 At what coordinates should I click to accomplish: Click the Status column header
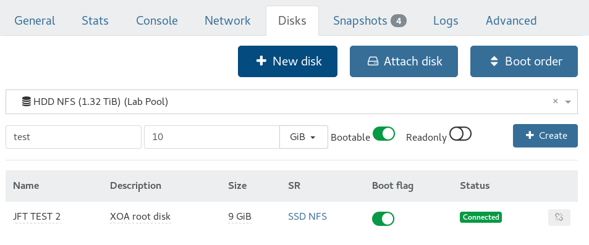pos(475,186)
